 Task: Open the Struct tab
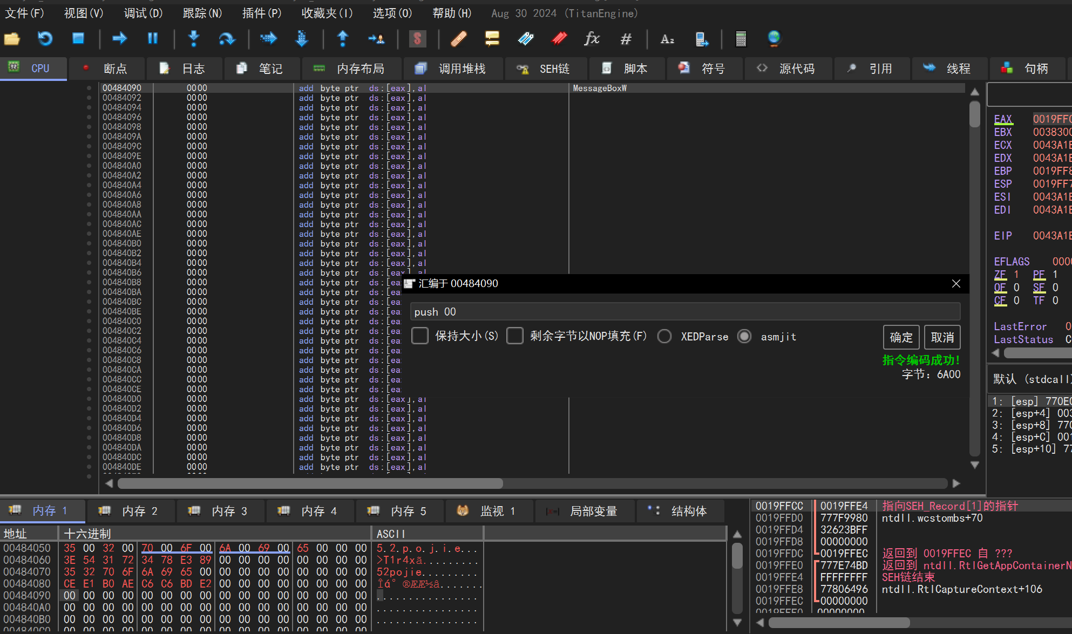680,511
